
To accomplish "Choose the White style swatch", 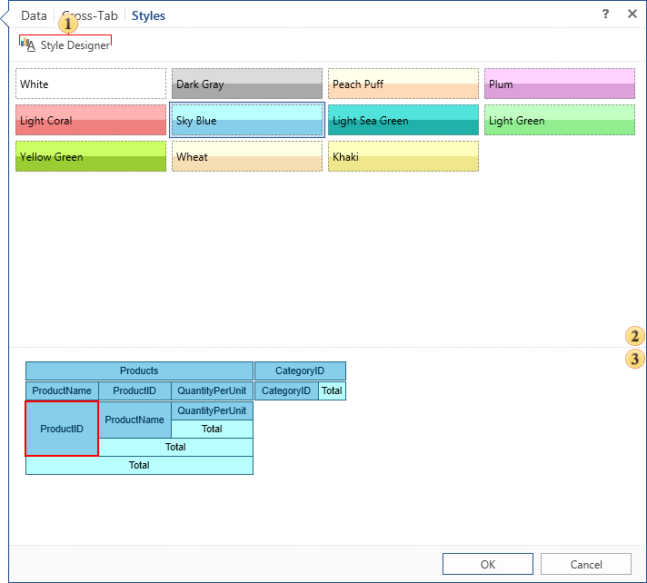I will [91, 84].
